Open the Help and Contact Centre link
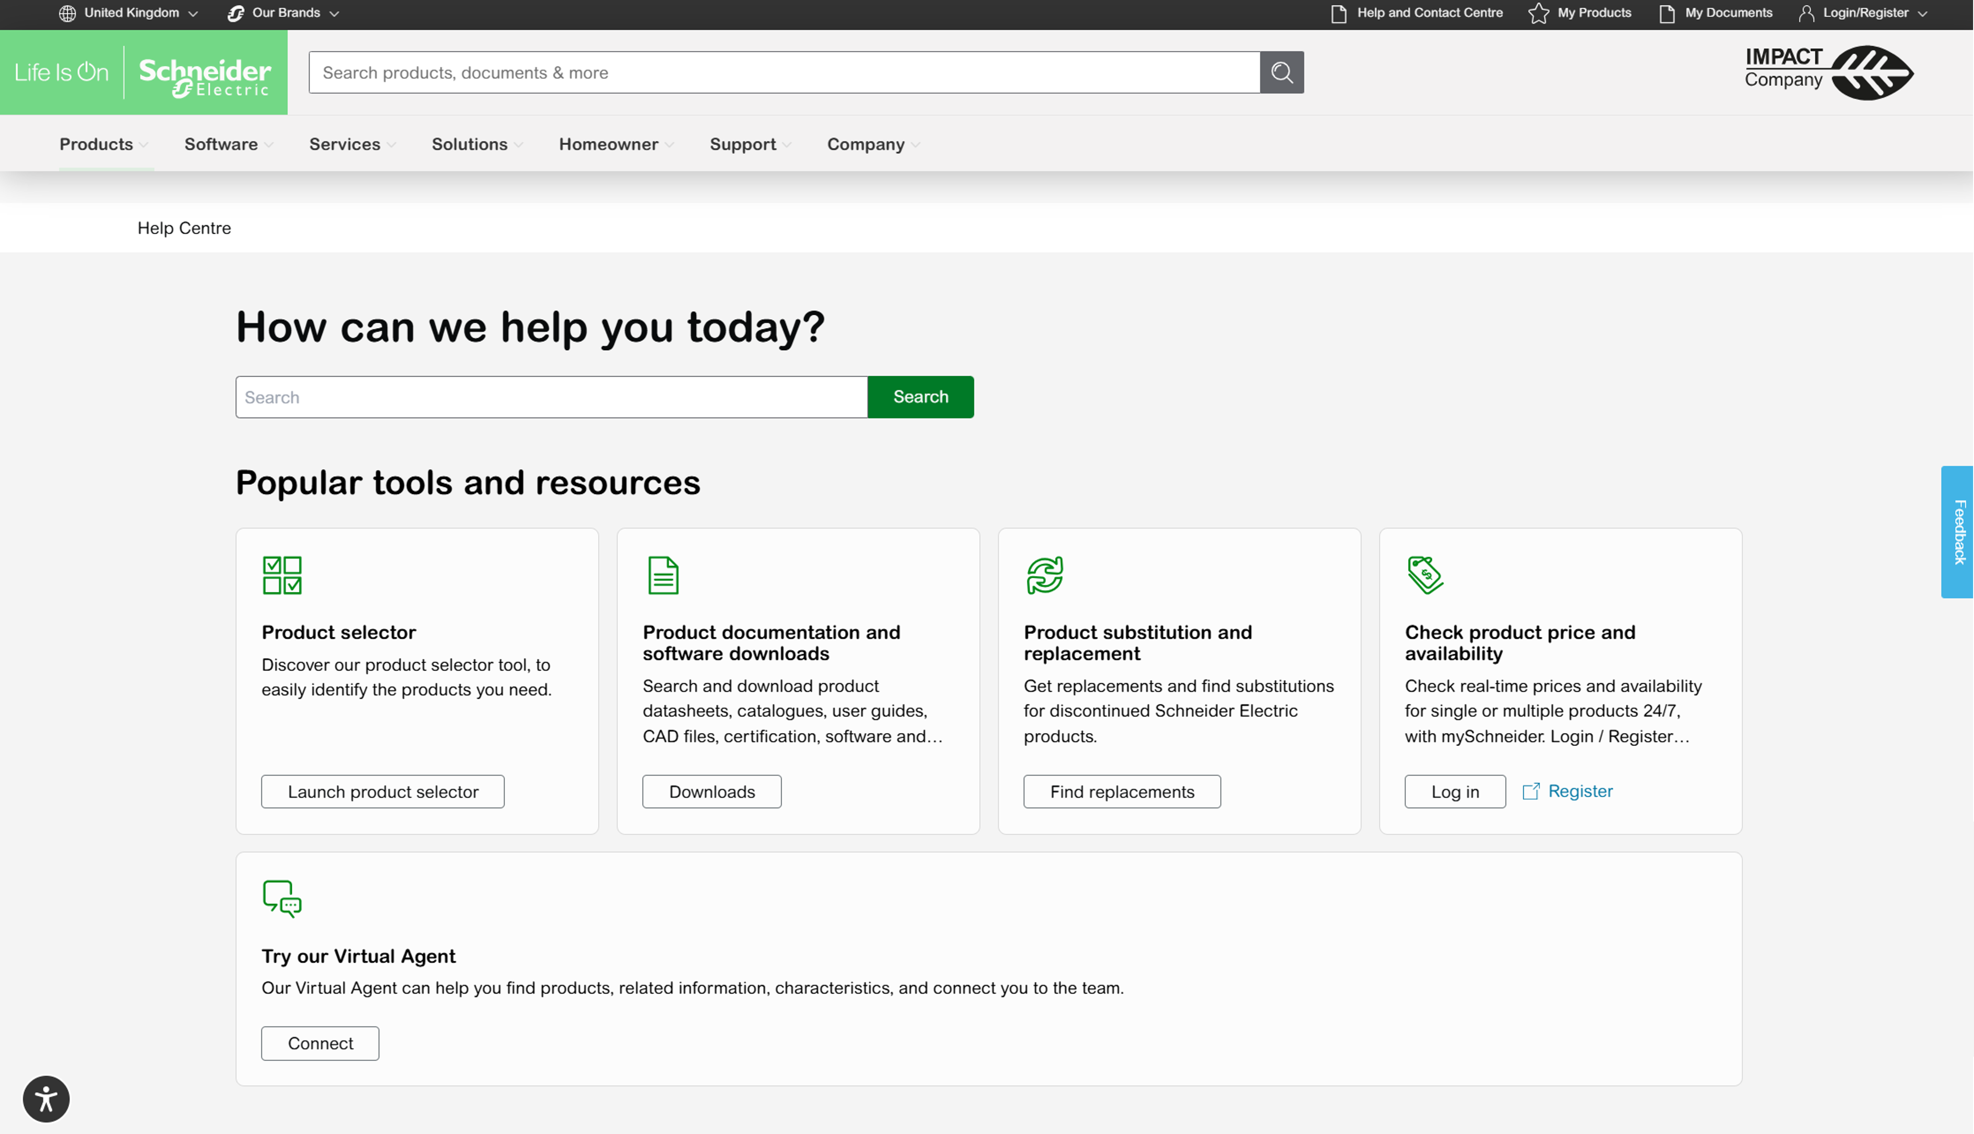Image resolution: width=1974 pixels, height=1134 pixels. coord(1431,13)
